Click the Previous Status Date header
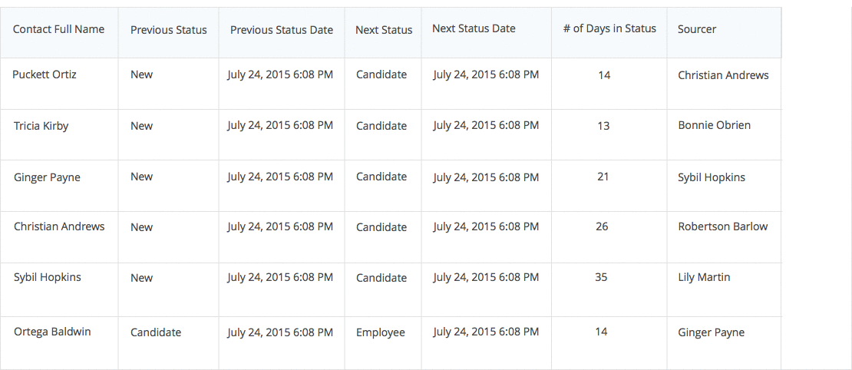 click(282, 30)
